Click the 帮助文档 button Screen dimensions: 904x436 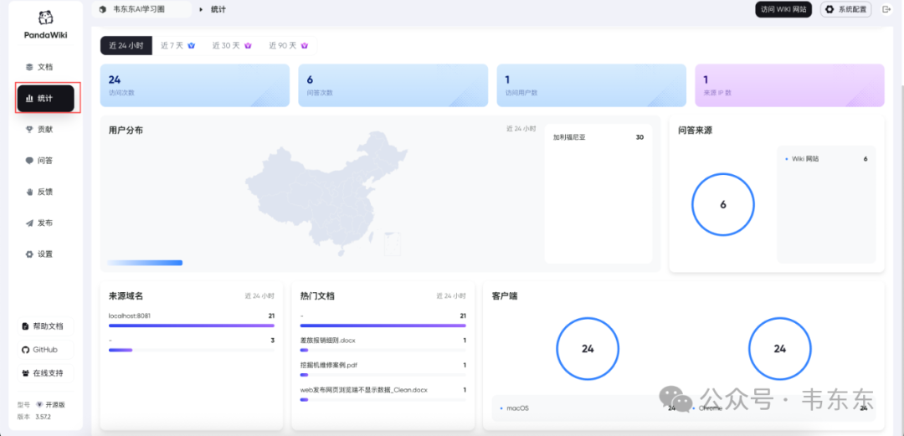(45, 326)
